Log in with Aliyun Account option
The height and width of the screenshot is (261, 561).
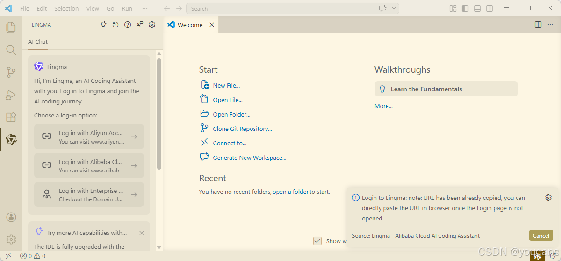(89, 137)
